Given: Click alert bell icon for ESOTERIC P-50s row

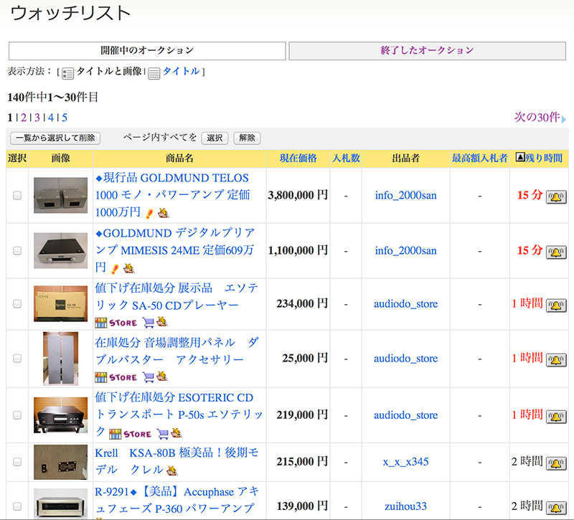Looking at the screenshot, I should coord(556,417).
